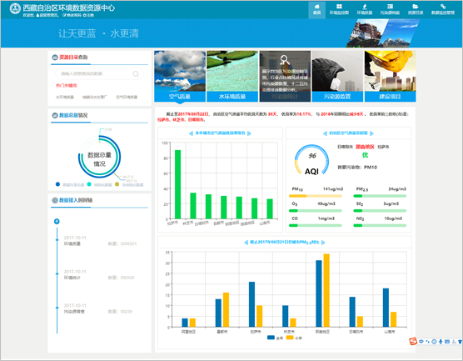Toggle the blue 数据共享总量 legend dot
Screen dimensions: 463x361
pos(58,184)
